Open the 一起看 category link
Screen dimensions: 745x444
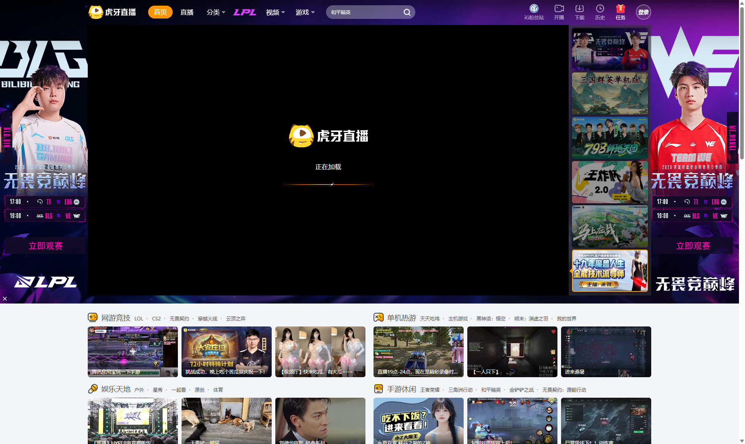[x=179, y=390]
